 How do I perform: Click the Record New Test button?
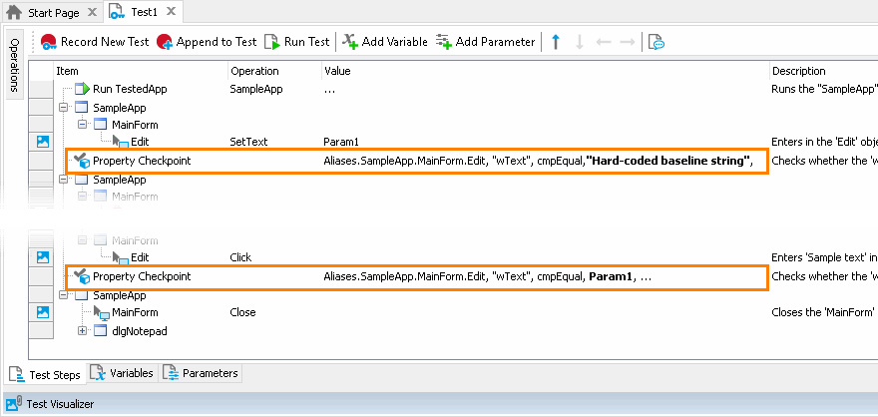[x=95, y=42]
